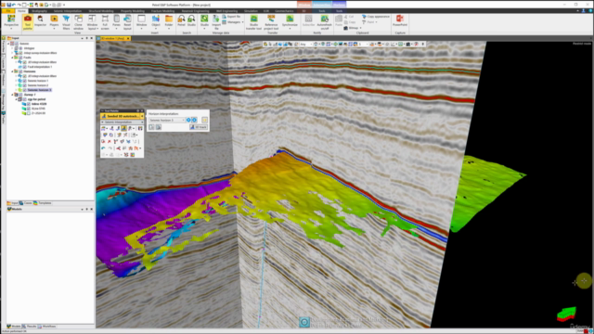Viewport: 594px width, 334px height.
Task: Click the Synchronize icon
Action: pos(290,22)
